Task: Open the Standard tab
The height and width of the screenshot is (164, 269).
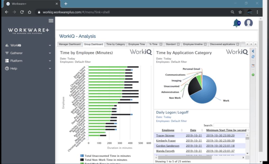Action: click(x=170, y=44)
